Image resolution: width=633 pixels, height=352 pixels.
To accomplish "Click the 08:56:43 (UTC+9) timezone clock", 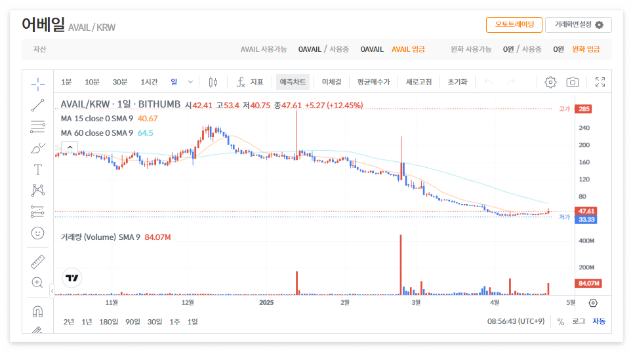I will [x=516, y=321].
